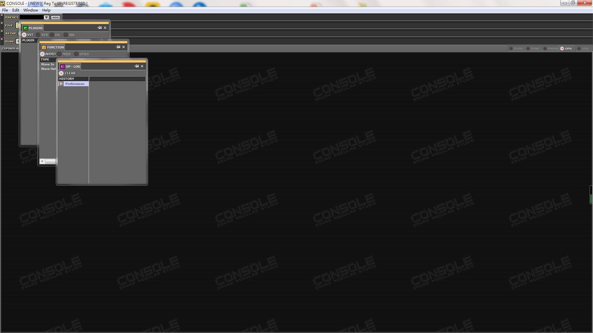Viewport: 593px width, 333px height.
Task: Pin the FUNCTION panel
Action: [x=118, y=47]
